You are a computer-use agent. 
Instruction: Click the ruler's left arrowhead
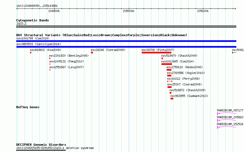pos(17,9)
